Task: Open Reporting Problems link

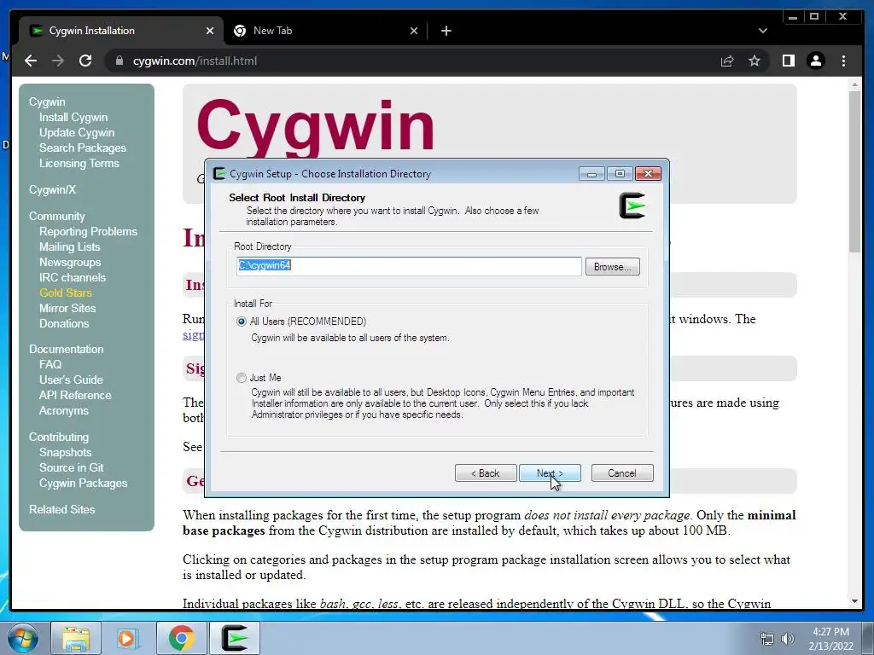Action: point(88,231)
